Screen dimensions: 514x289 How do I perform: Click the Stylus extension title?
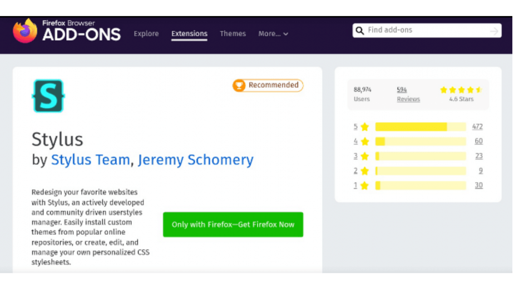[x=57, y=139]
